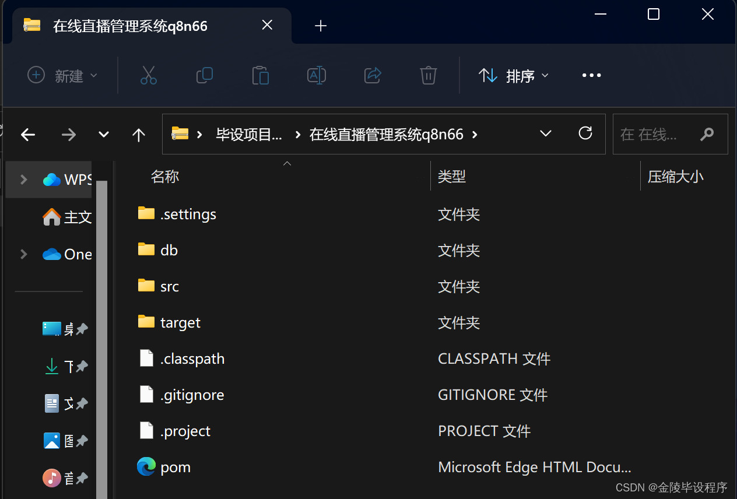The width and height of the screenshot is (737, 499).
Task: Go back with the left arrow
Action: [28, 135]
